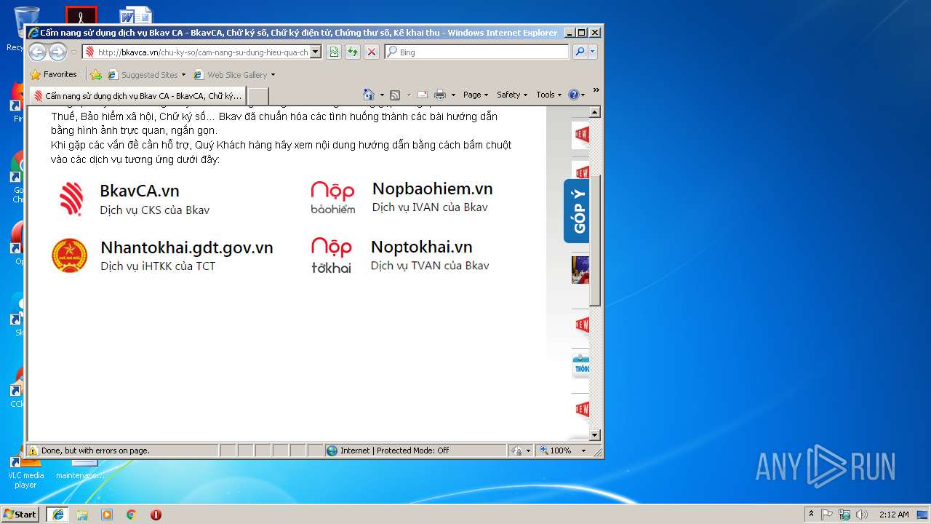Open Web Slice Gallery link
This screenshot has width=931, height=524.
click(x=230, y=74)
